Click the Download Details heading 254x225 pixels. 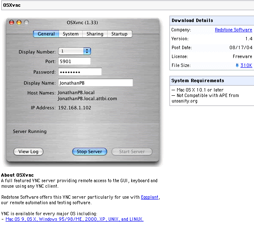coord(192,20)
